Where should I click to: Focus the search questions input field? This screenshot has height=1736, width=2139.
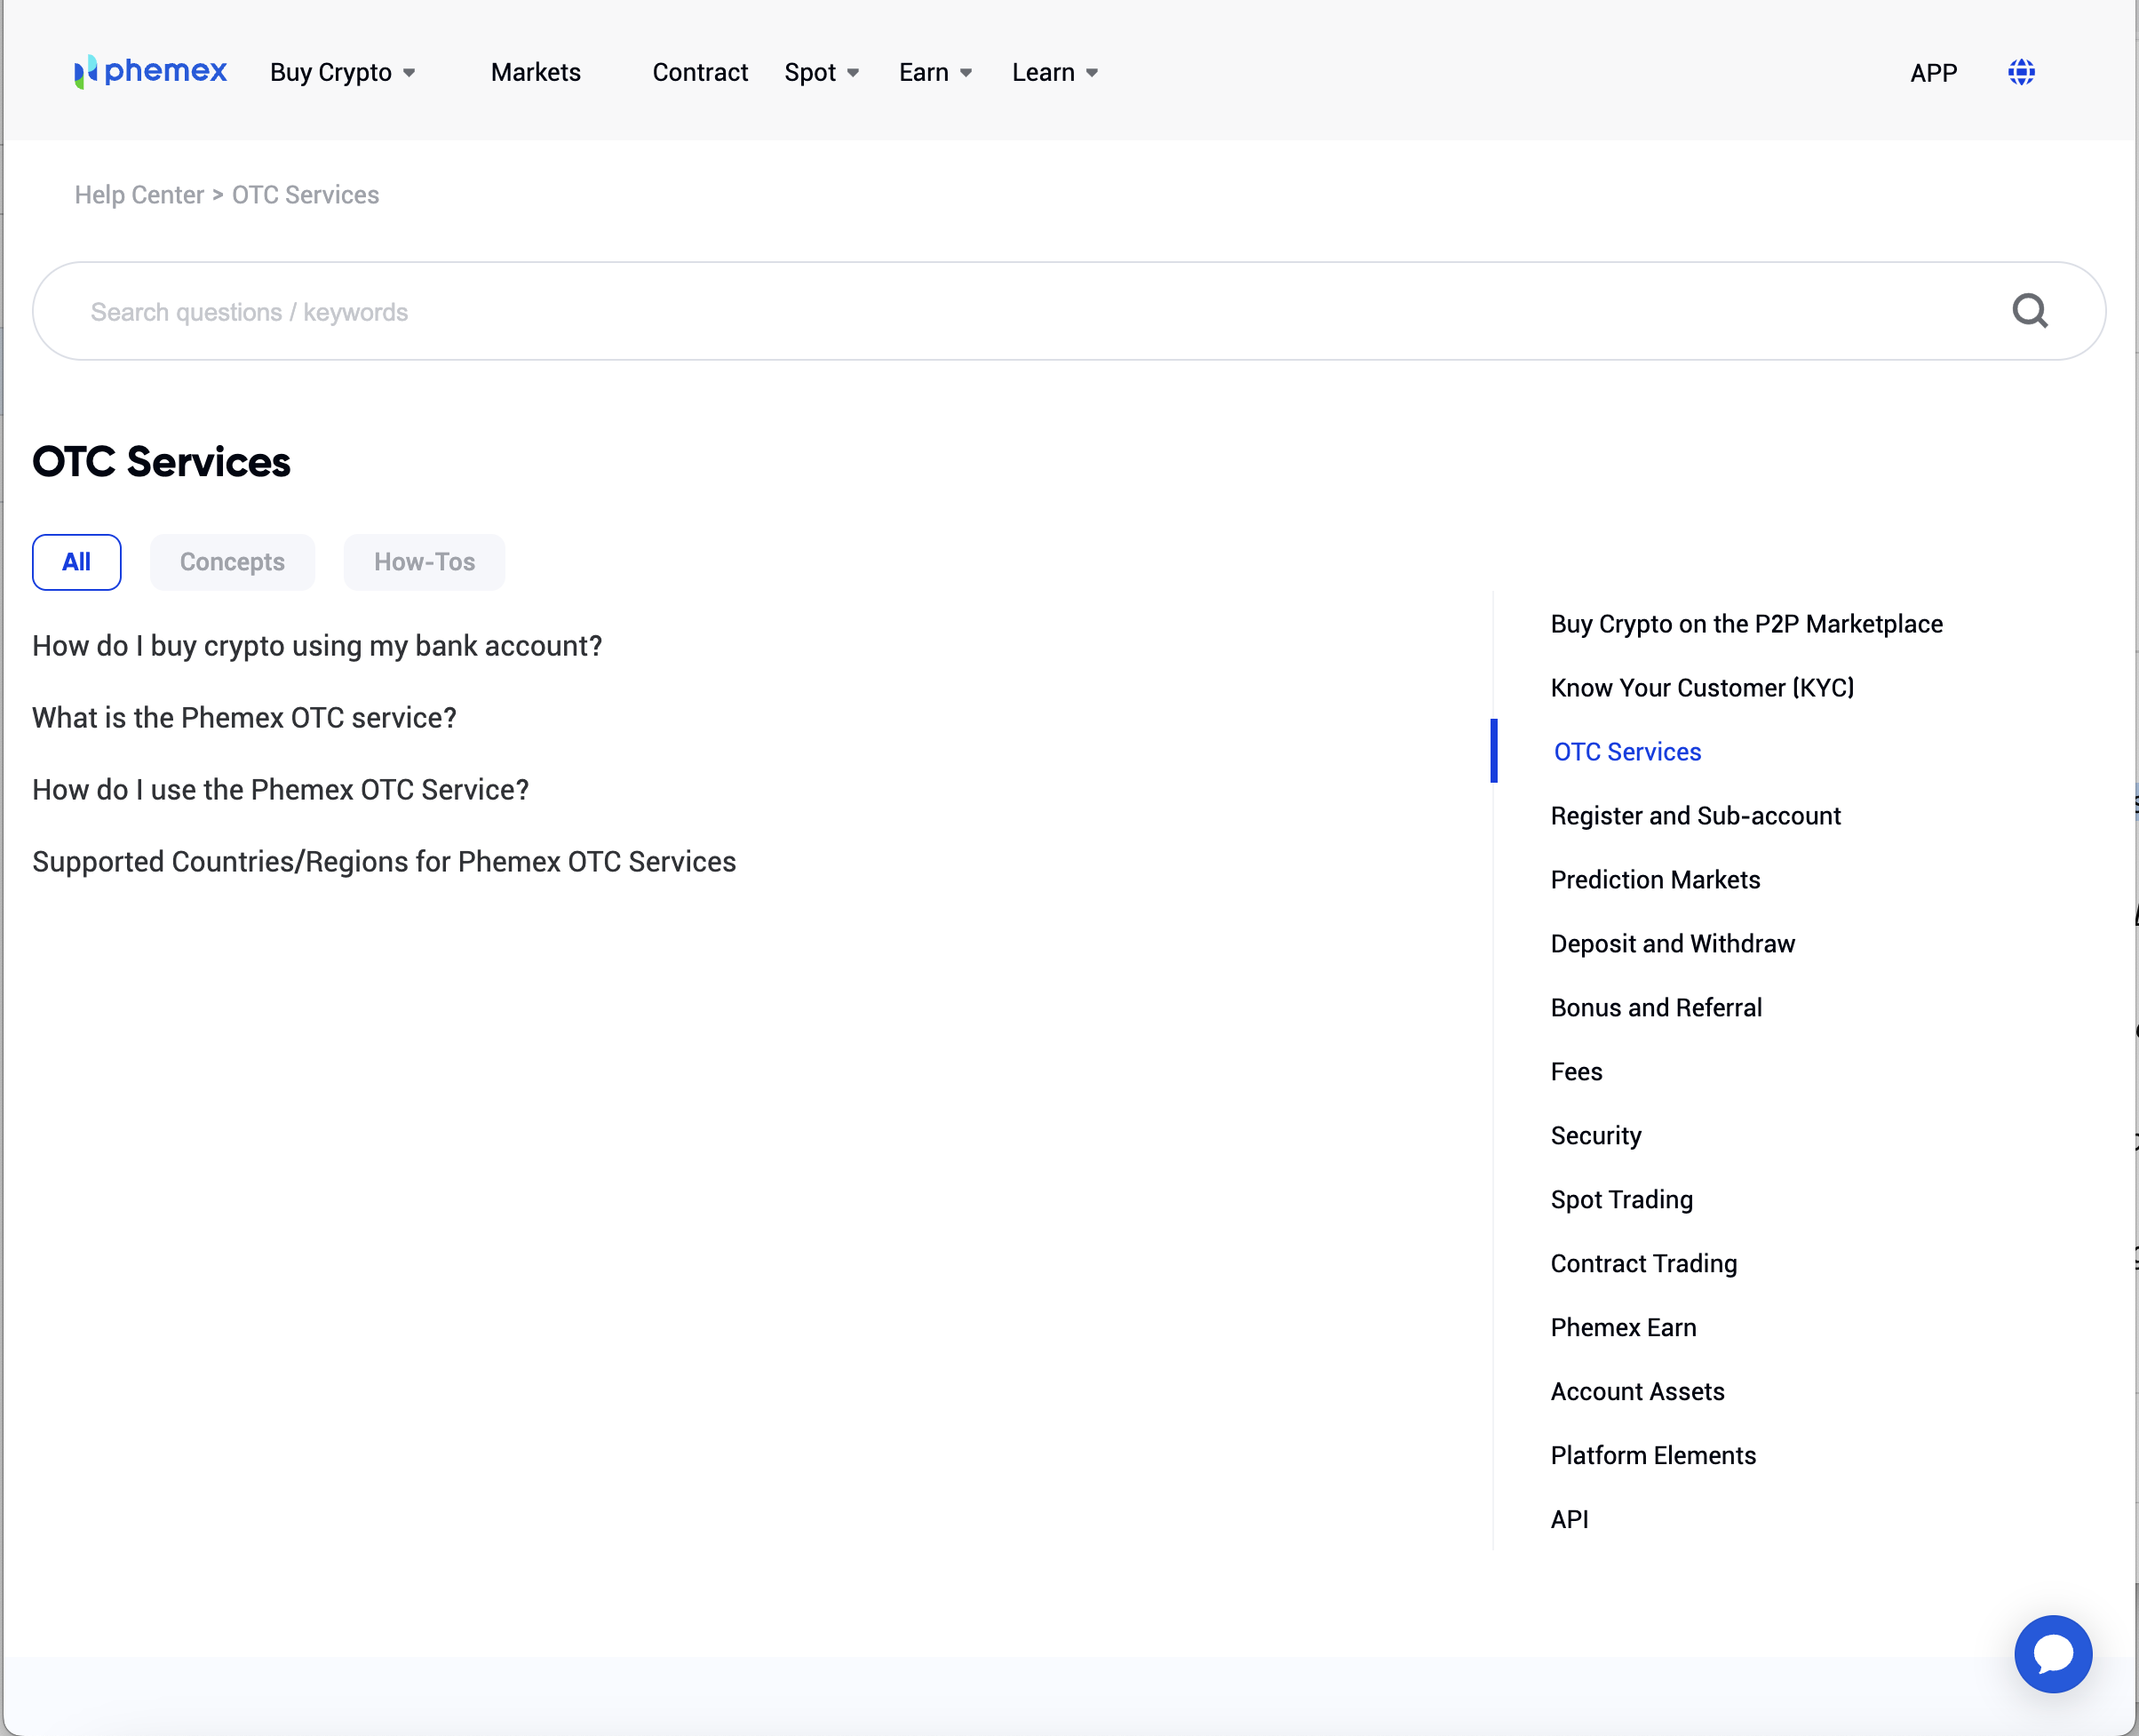1069,311
